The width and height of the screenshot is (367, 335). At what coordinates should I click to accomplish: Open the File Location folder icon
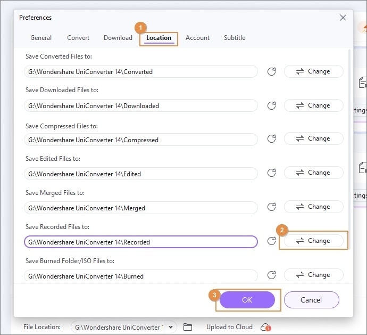pos(187,327)
